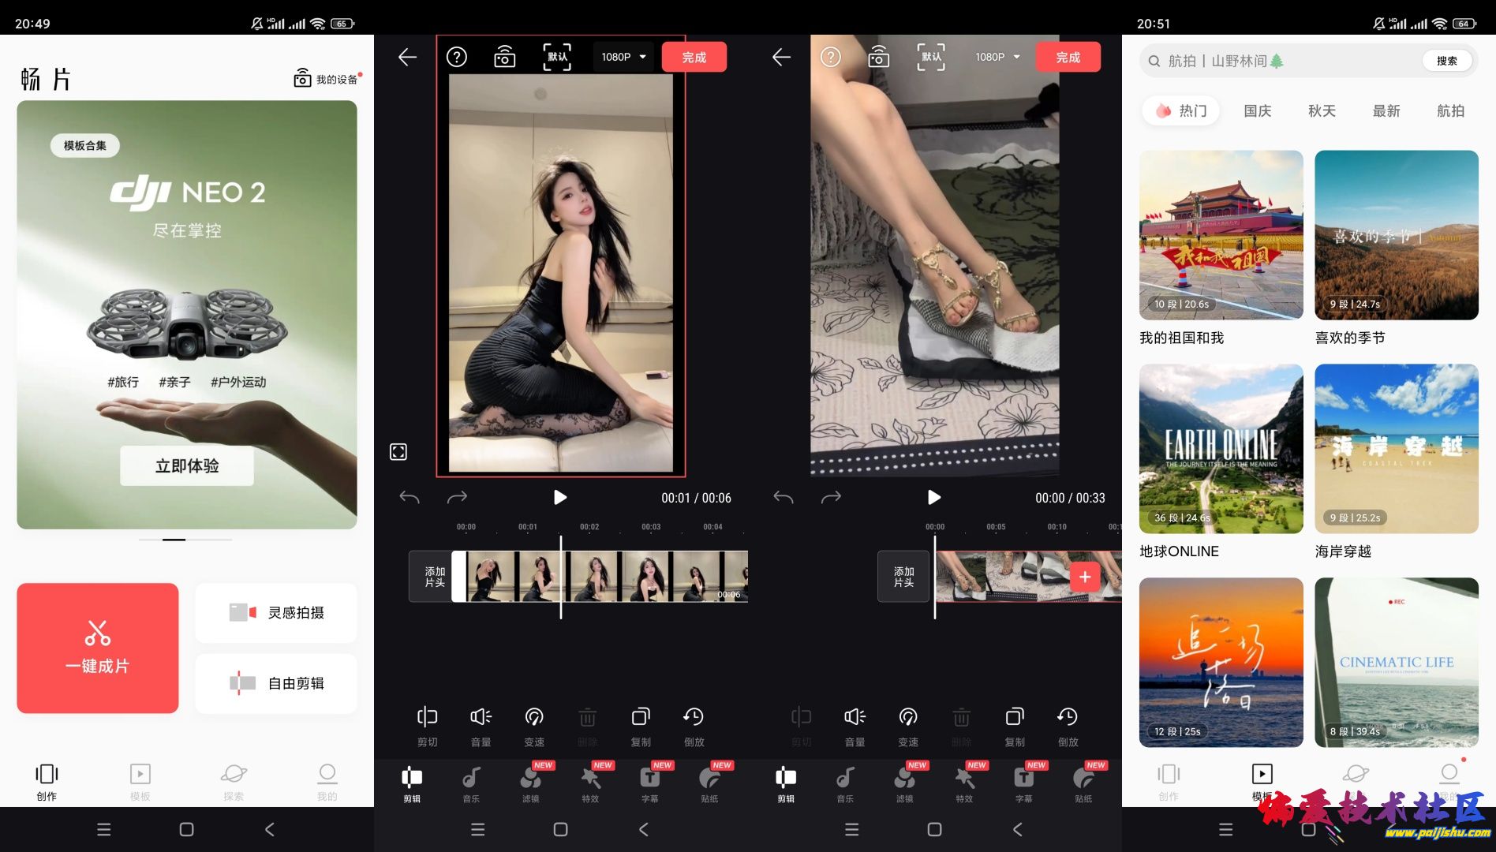Open the 我的设备 camera device icon

302,78
